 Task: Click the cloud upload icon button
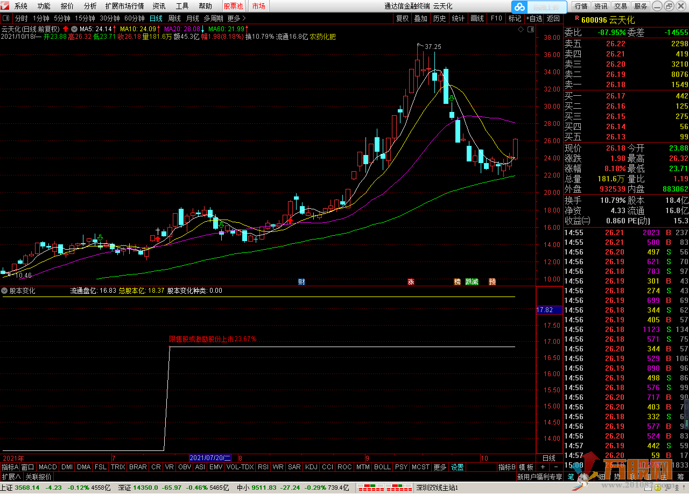(519, 7)
